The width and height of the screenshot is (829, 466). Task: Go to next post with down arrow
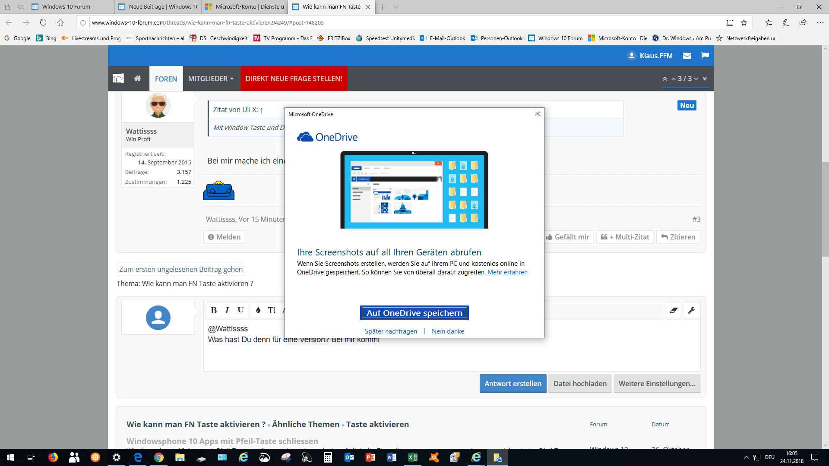[696, 79]
